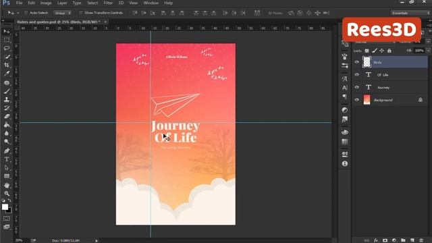
Task: Add a layer style with fx icon
Action: click(376, 240)
